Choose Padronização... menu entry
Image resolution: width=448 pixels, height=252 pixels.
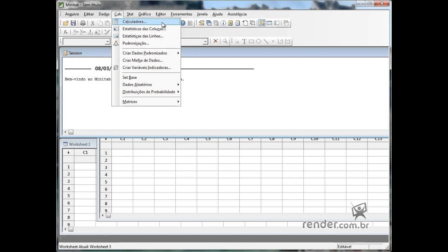(x=146, y=43)
